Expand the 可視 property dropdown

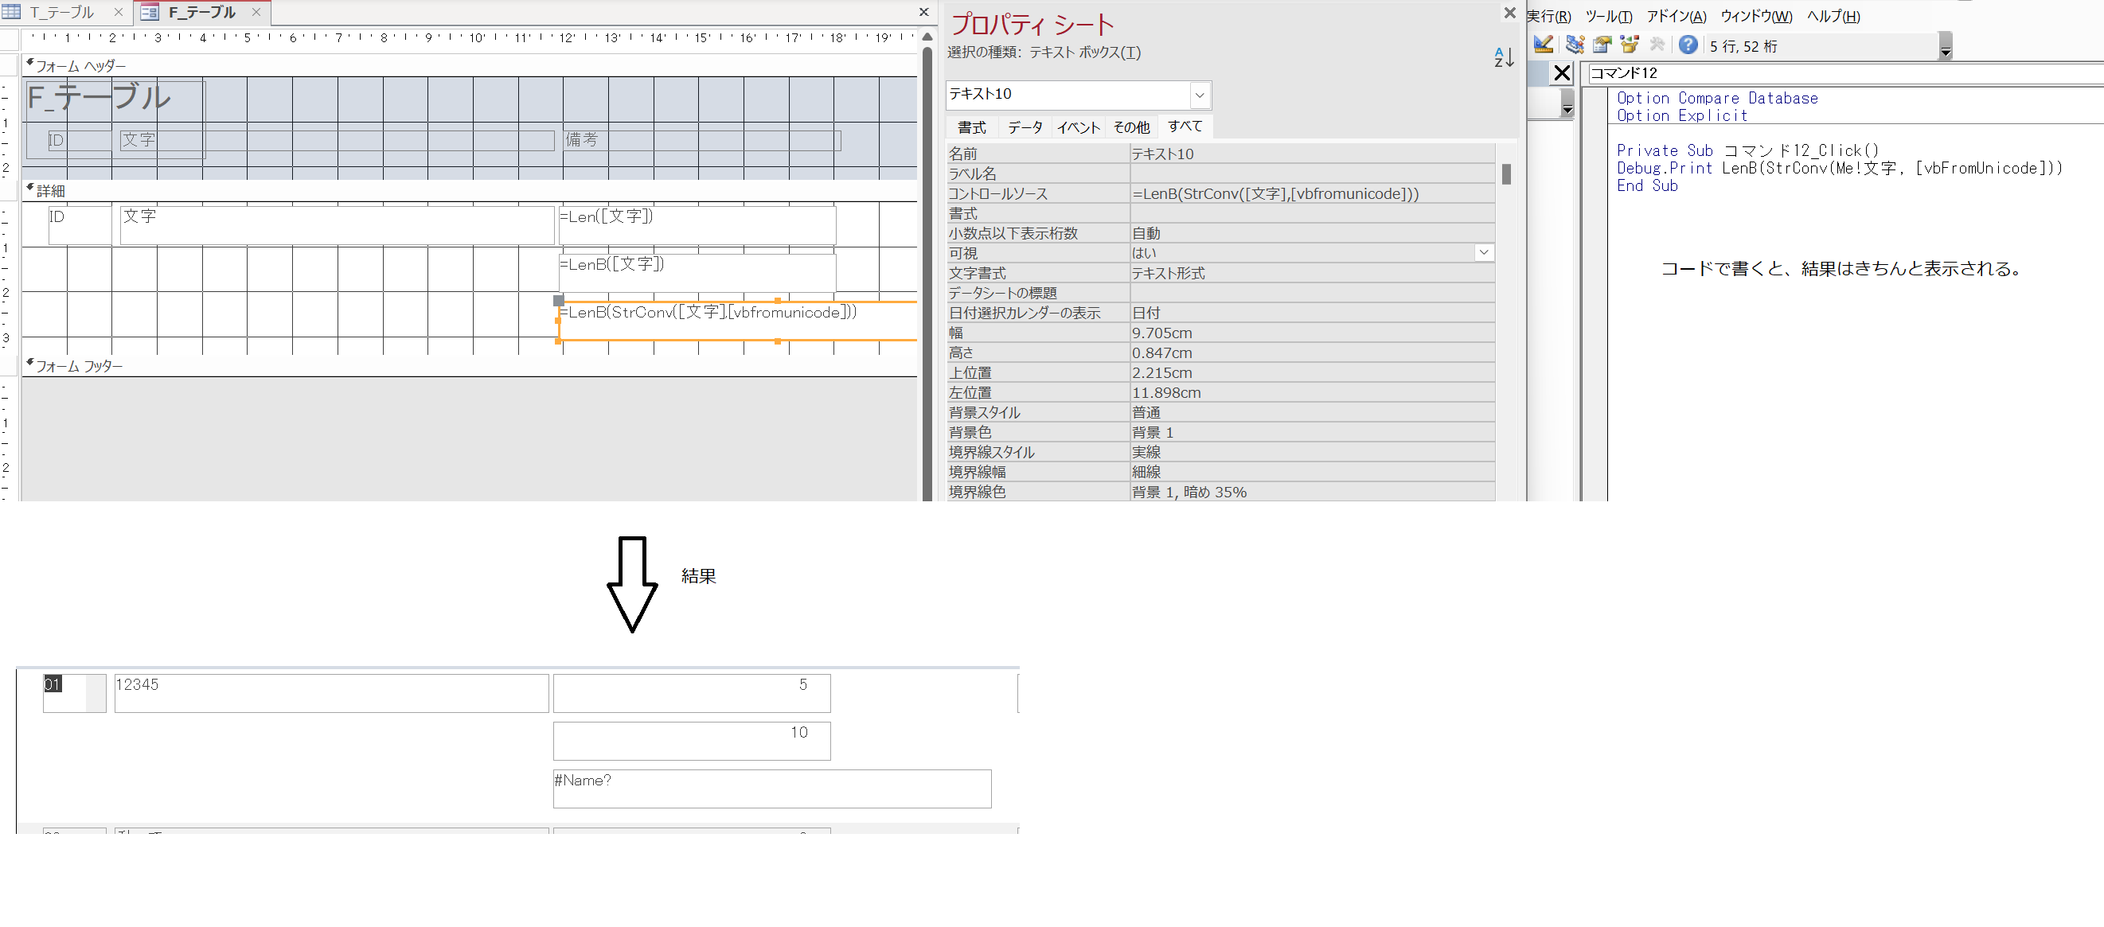click(x=1483, y=253)
